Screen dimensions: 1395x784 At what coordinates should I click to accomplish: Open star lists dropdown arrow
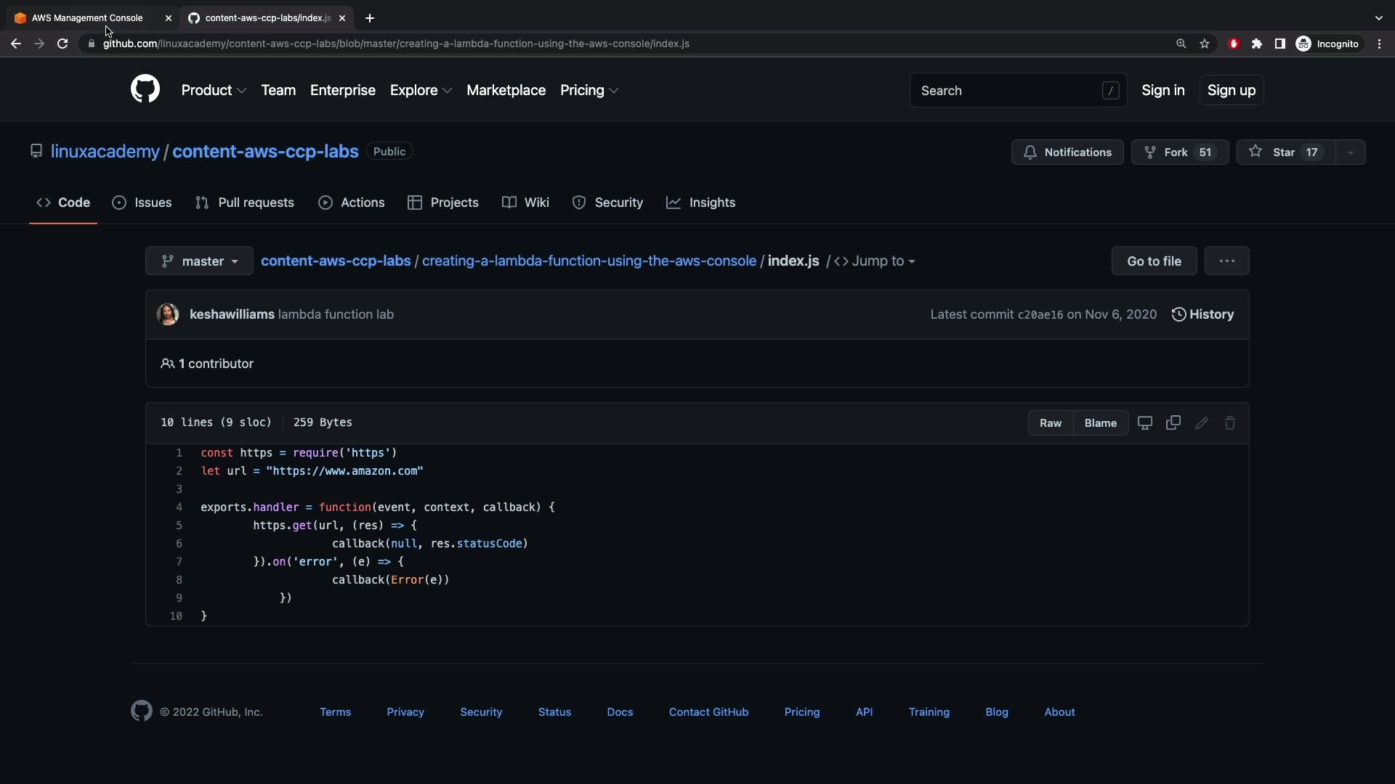(x=1351, y=152)
